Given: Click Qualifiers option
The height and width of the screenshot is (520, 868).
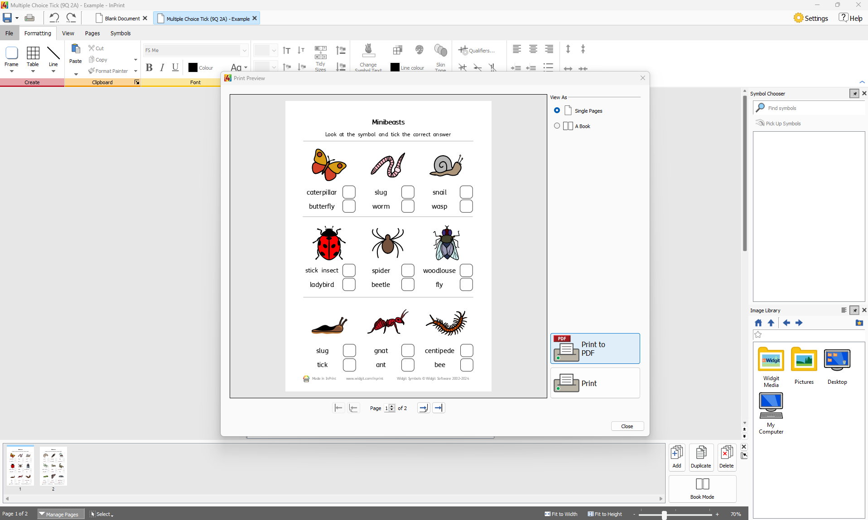Looking at the screenshot, I should click(x=477, y=50).
